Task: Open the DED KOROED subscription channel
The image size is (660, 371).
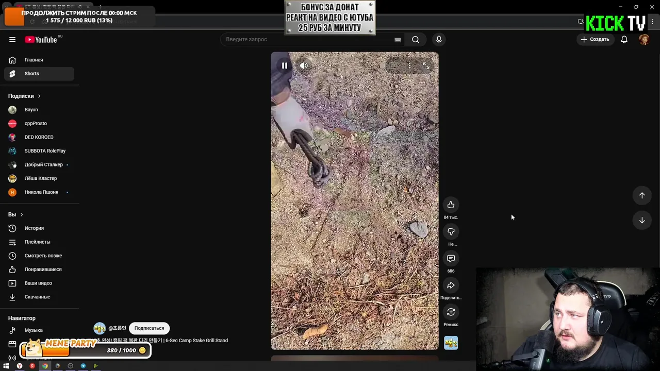Action: coord(39,137)
